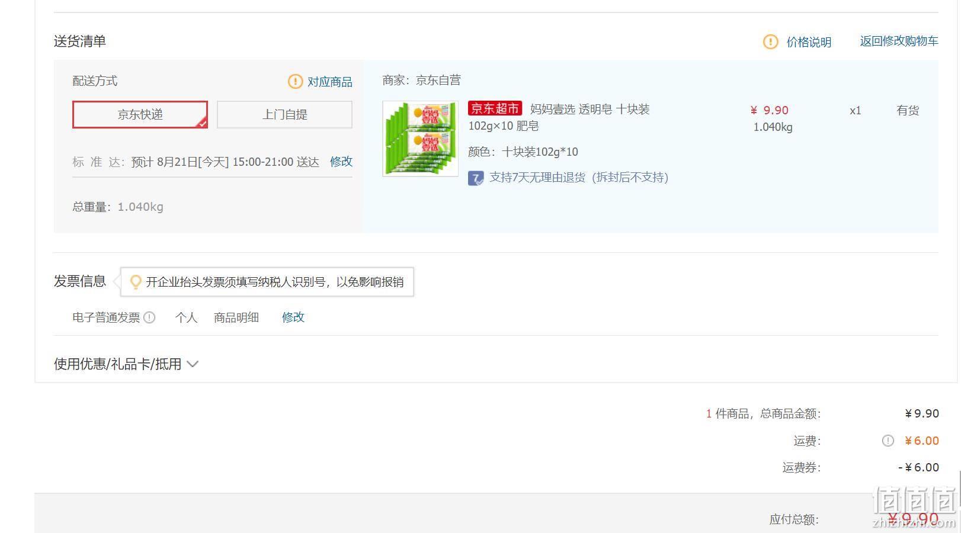Click the total weight 1.040kg text
This screenshot has width=961, height=533.
[x=140, y=207]
